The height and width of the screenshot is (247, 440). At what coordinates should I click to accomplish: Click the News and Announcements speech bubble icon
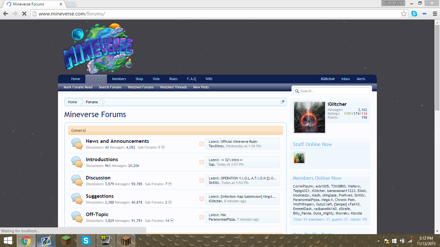coord(77,144)
